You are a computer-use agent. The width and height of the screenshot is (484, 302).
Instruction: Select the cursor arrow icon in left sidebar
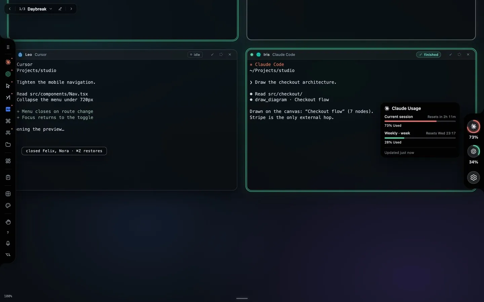click(8, 86)
